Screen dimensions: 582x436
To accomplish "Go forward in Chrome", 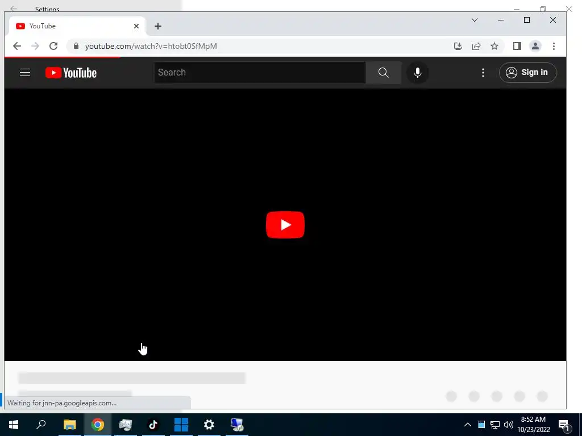I will [35, 46].
